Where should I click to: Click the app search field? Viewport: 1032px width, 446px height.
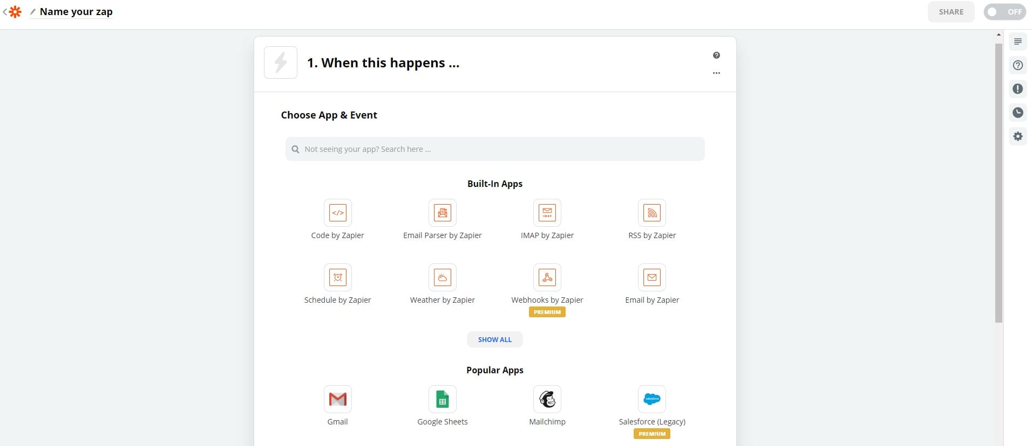tap(494, 149)
